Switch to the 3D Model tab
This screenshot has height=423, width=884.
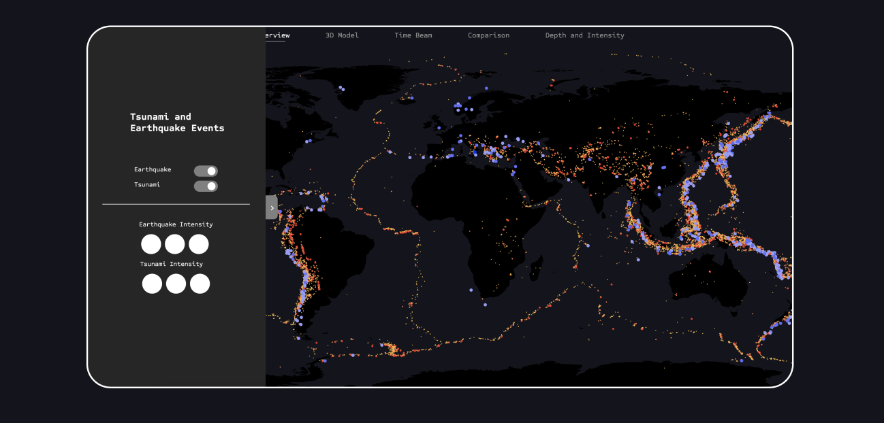(x=342, y=35)
